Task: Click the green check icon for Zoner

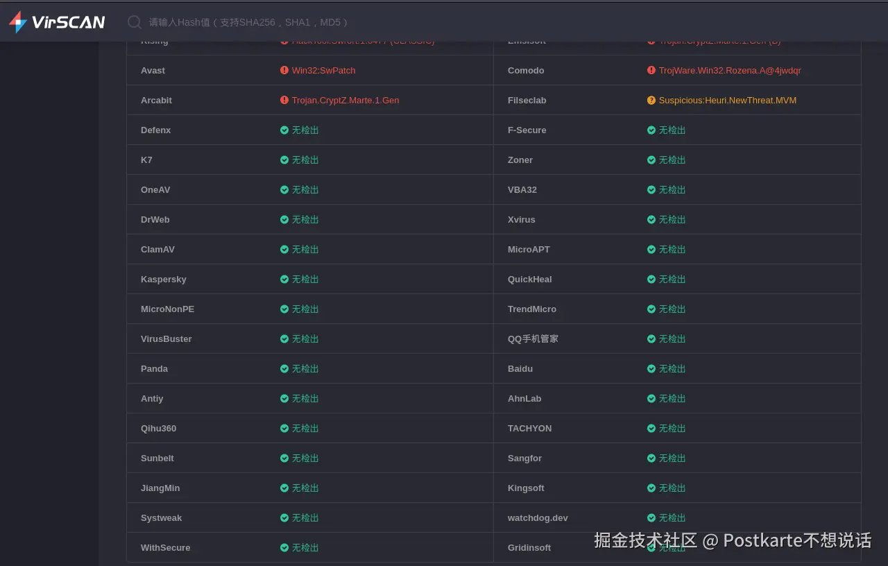Action: point(651,160)
